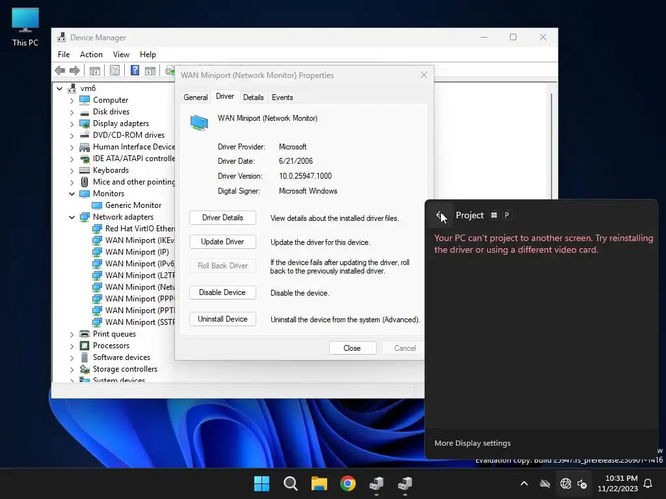666x499 pixels.
Task: Click the Show/Hide Console Tree toolbar icon
Action: pyautogui.click(x=95, y=70)
